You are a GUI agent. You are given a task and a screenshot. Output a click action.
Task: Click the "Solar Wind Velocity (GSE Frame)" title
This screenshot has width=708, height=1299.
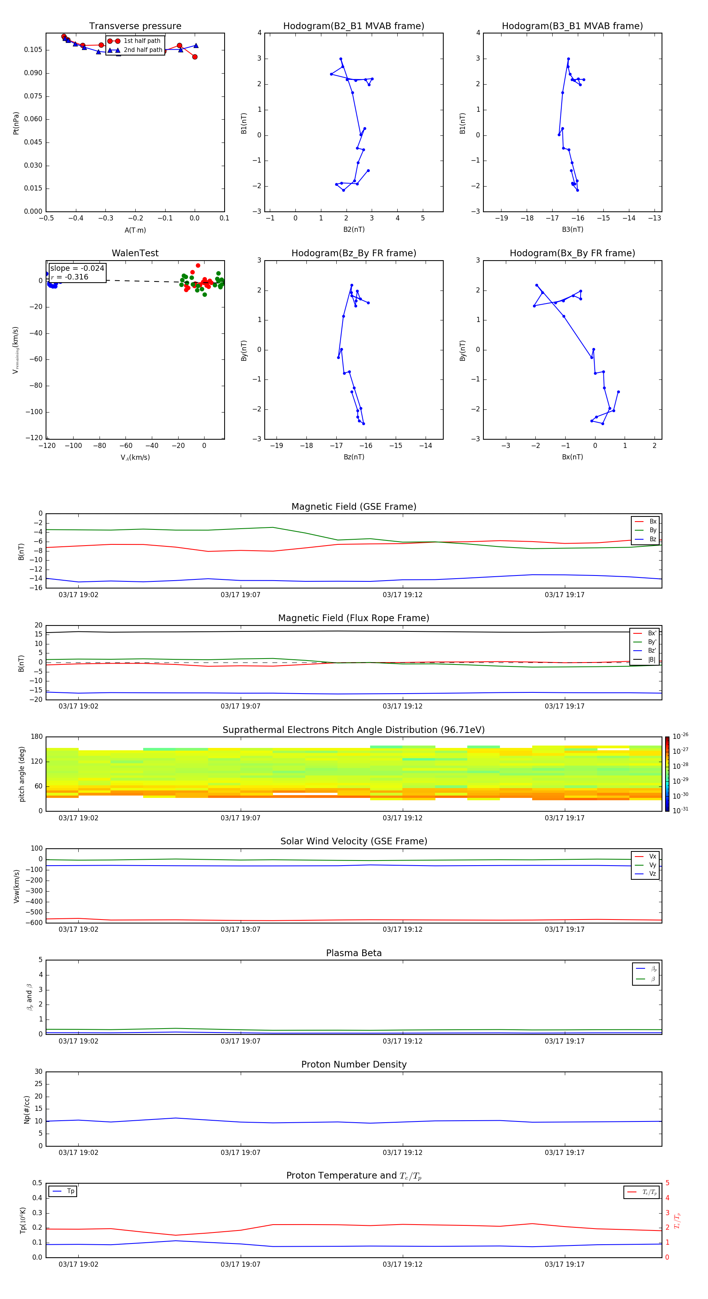(x=354, y=841)
